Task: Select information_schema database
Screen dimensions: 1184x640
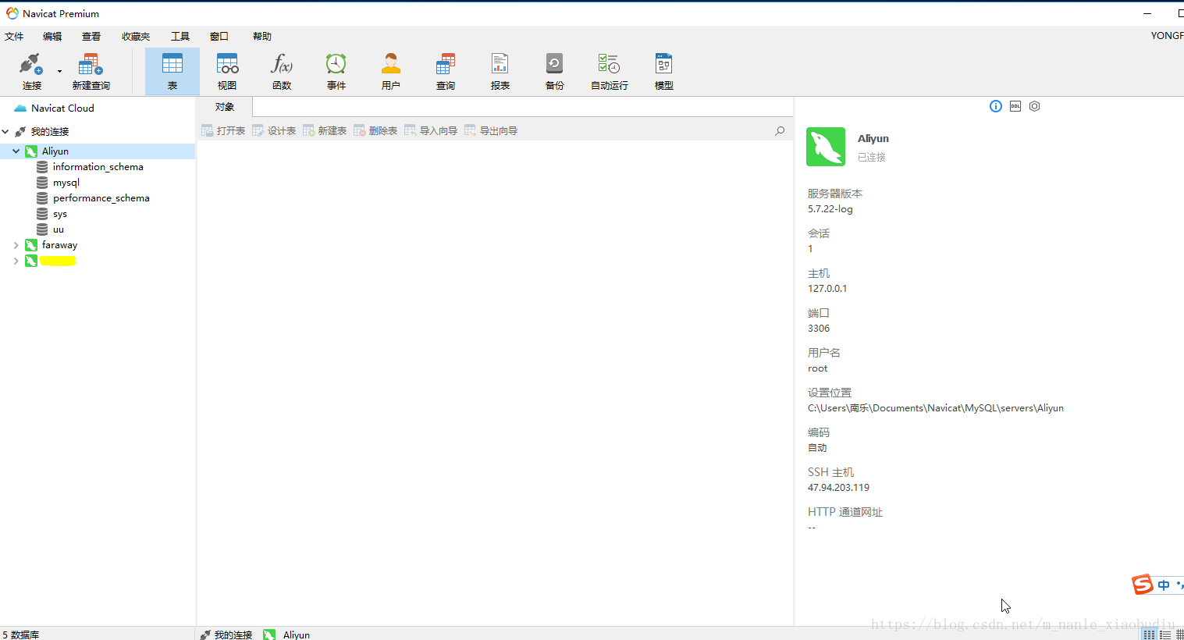Action: tap(98, 167)
